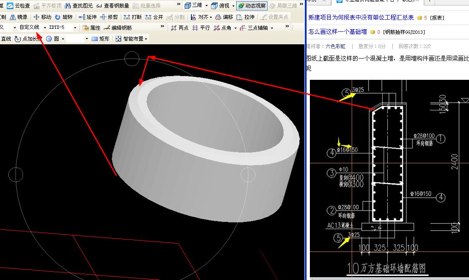469x280 pixels.
Task: Expand the 点角 dropdown arrow
Action: [235, 28]
